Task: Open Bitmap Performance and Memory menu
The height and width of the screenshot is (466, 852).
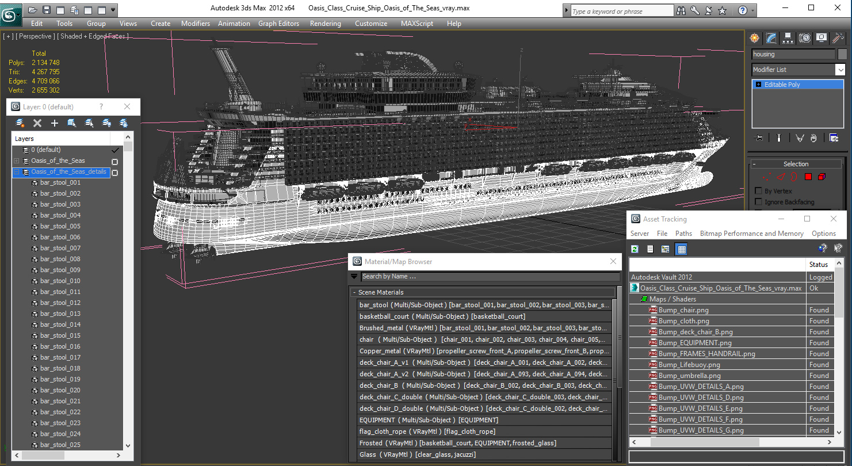Action: (x=752, y=234)
